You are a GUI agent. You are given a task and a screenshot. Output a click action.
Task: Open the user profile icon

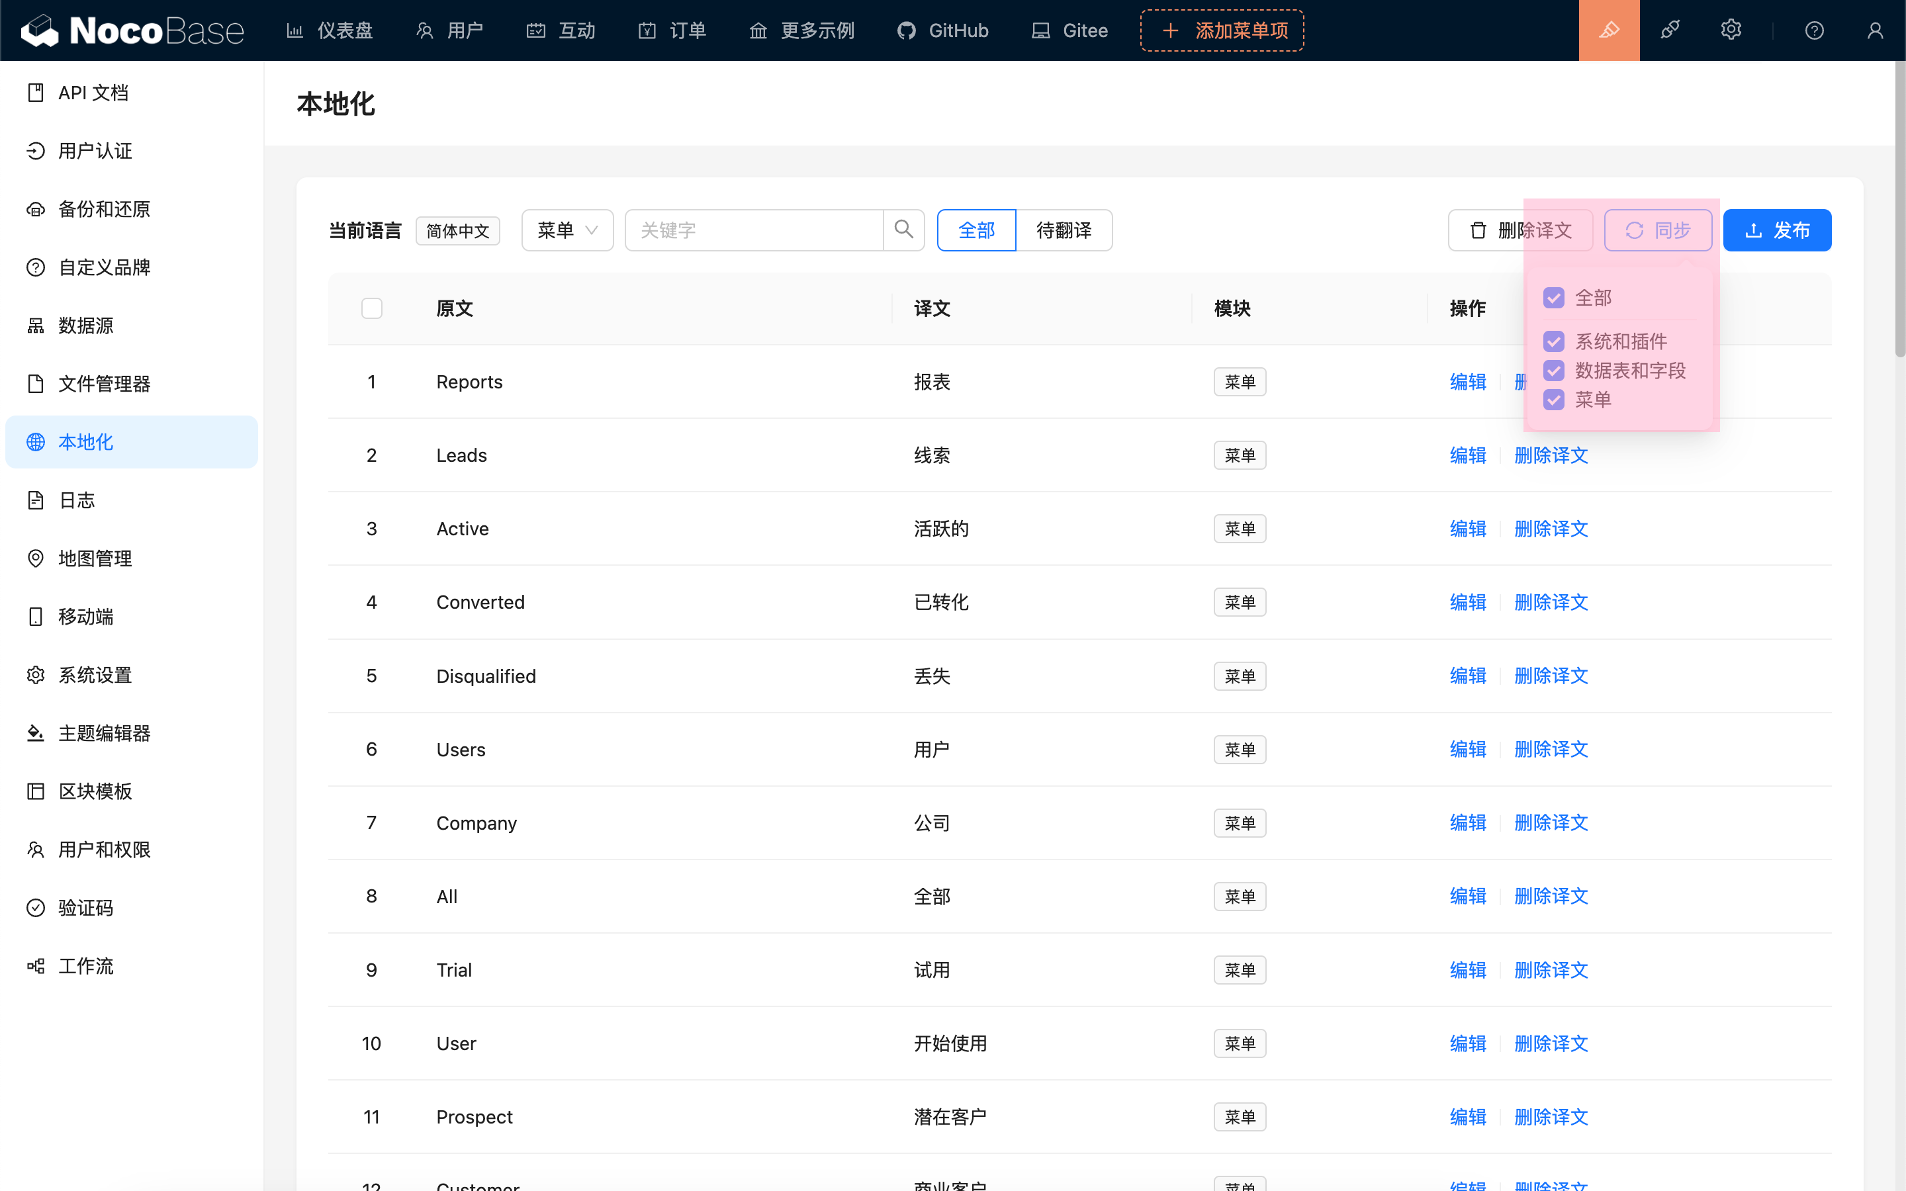pyautogui.click(x=1876, y=30)
